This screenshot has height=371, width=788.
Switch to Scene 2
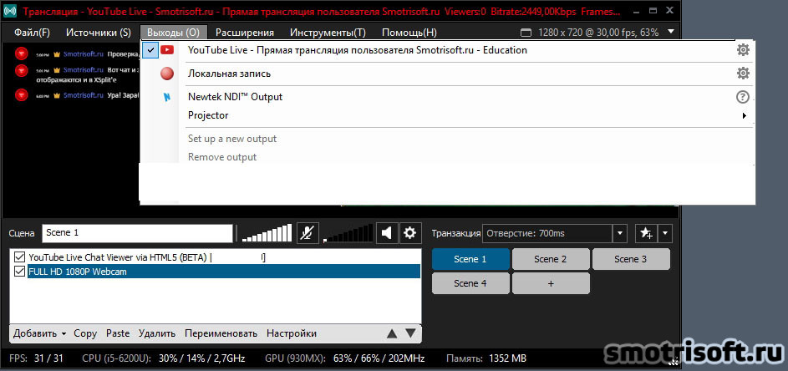coord(551,259)
